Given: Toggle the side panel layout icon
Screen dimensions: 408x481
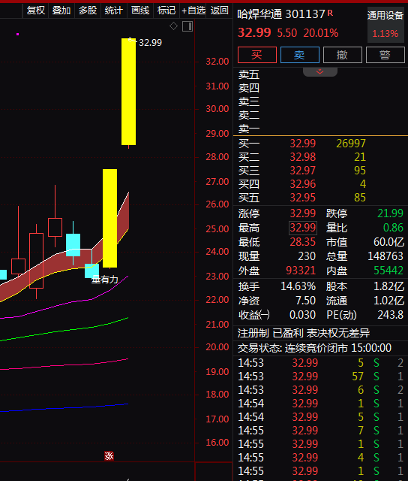Looking at the screenshot, I should [x=187, y=26].
